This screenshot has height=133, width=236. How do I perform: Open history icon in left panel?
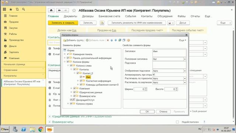(x=17, y=9)
